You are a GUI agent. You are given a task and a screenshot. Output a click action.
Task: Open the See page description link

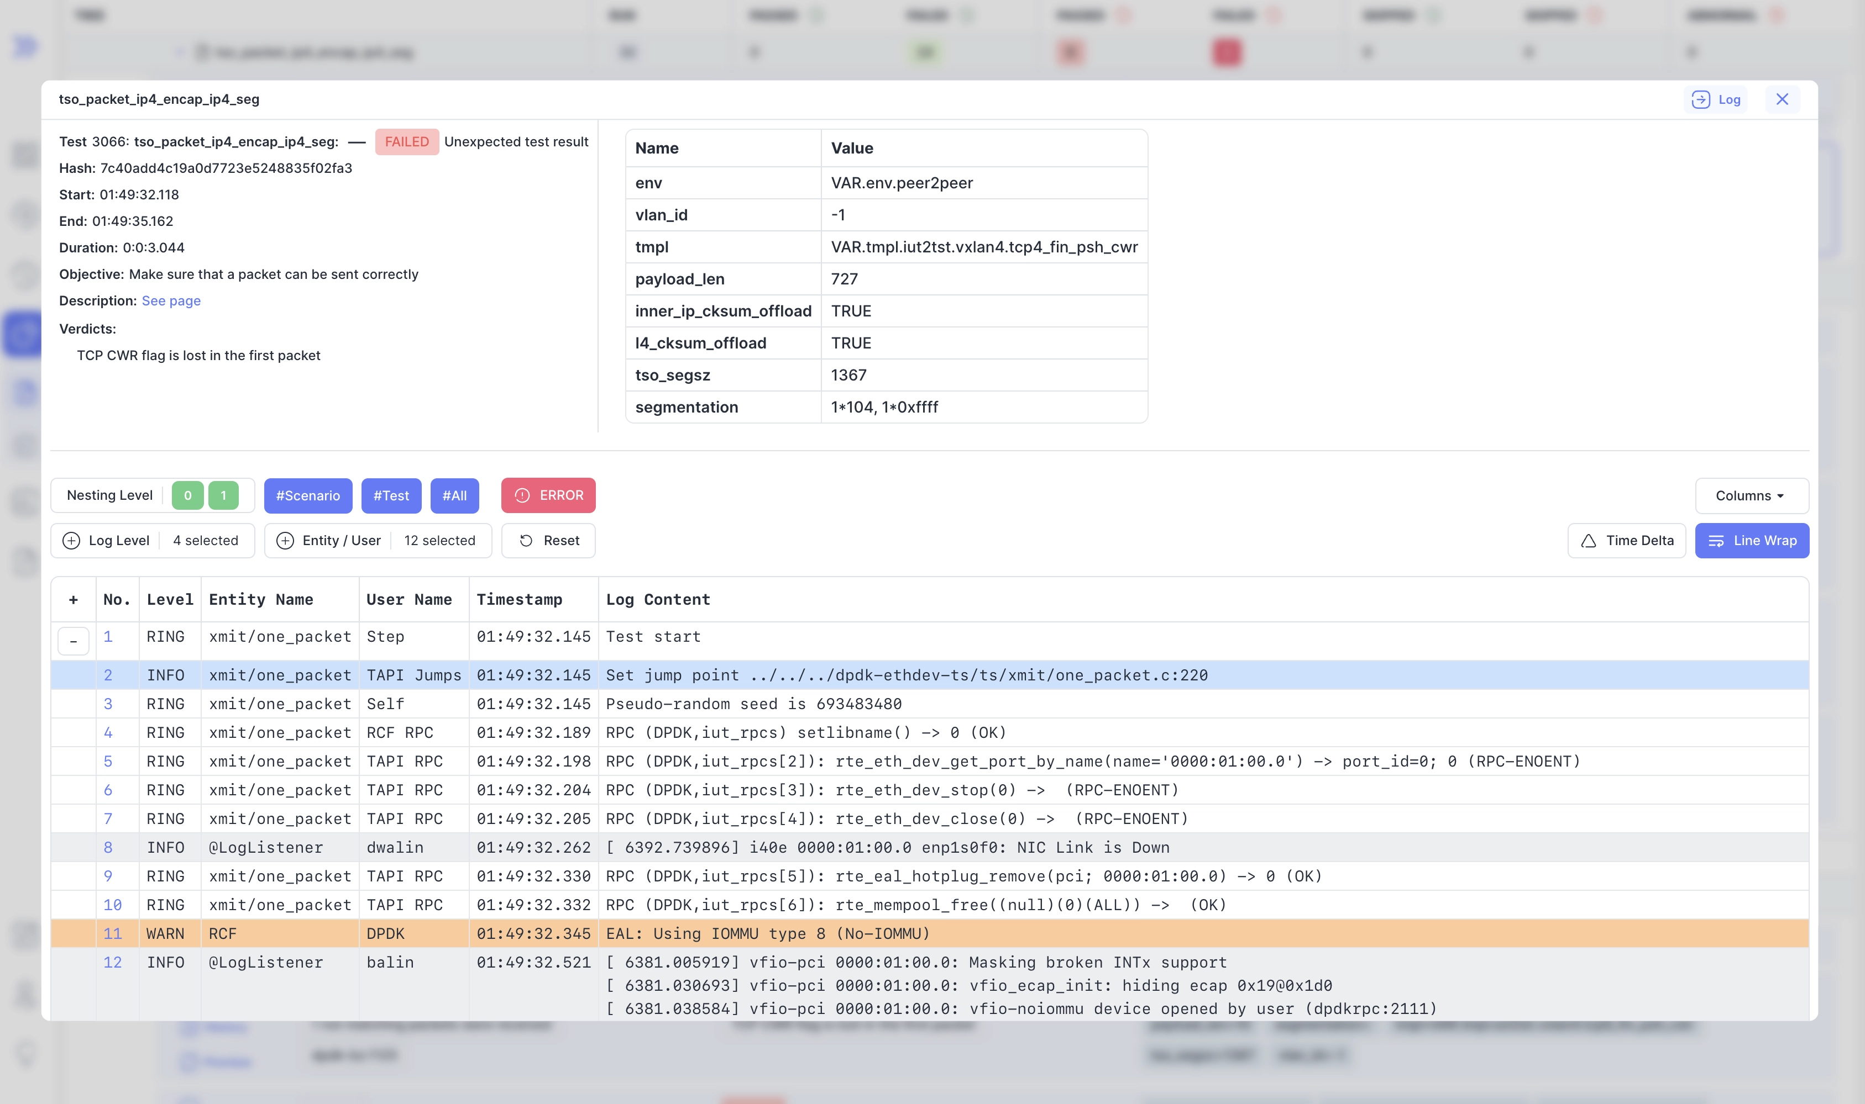pos(170,300)
